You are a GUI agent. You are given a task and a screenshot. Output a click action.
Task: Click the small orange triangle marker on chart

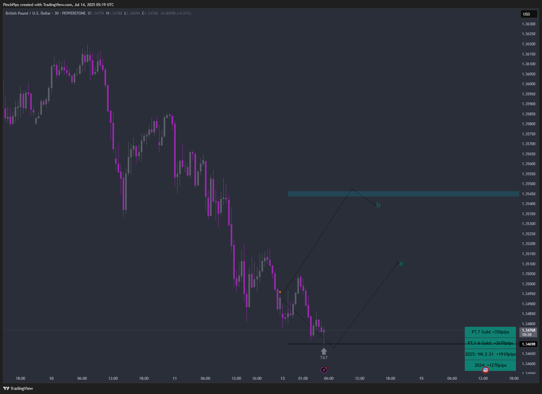click(280, 292)
